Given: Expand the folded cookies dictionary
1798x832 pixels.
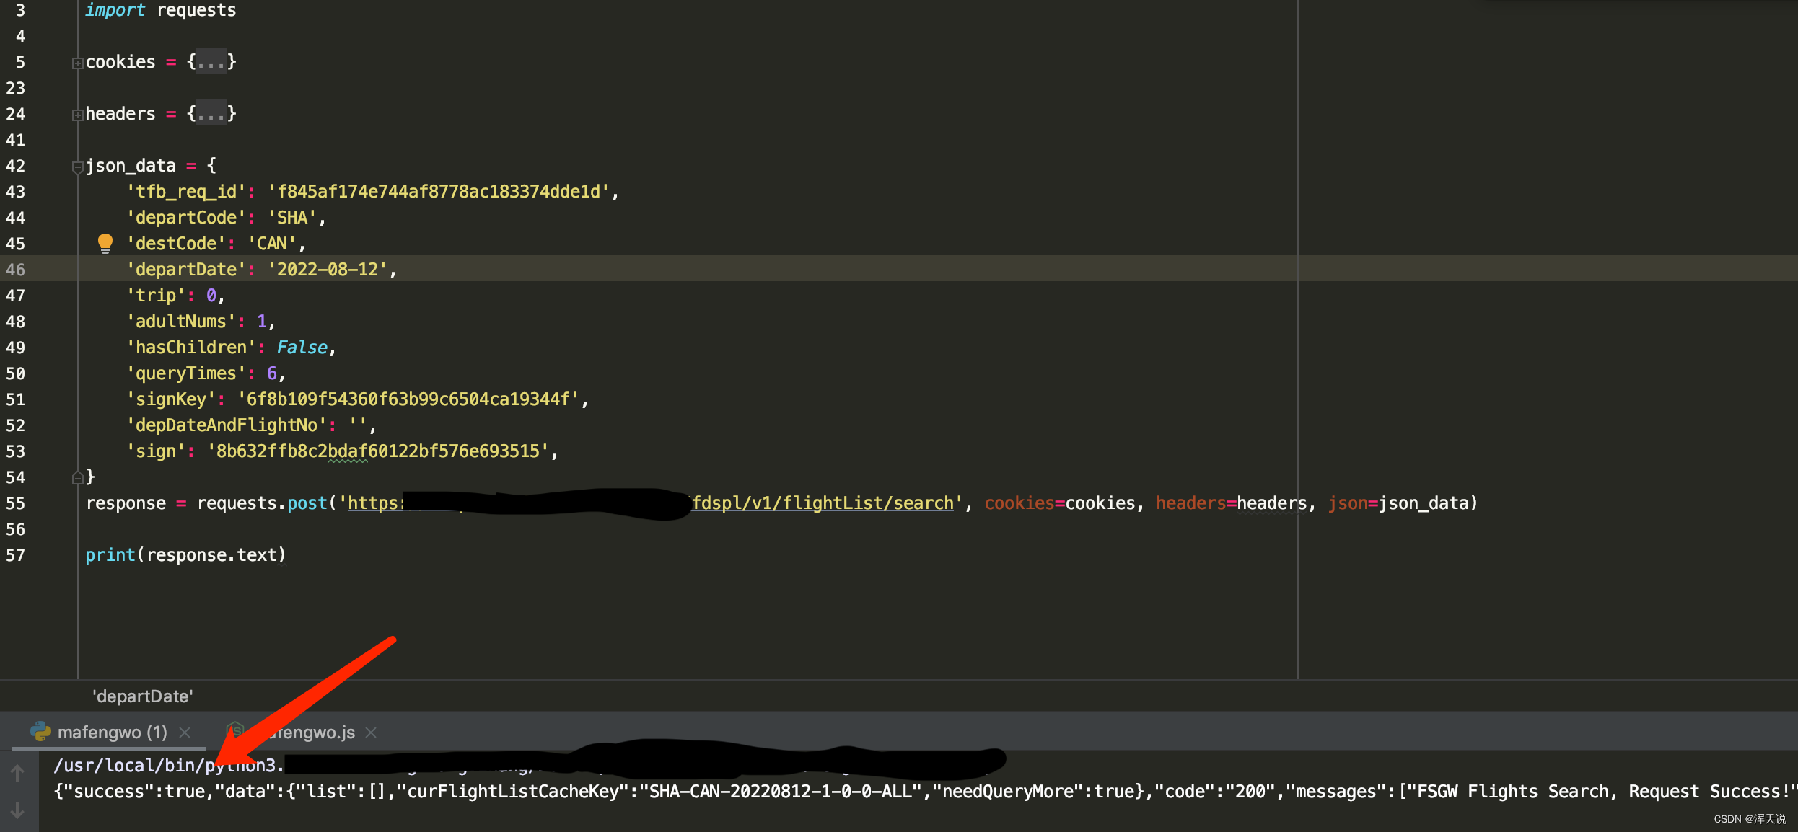Looking at the screenshot, I should pos(77,63).
